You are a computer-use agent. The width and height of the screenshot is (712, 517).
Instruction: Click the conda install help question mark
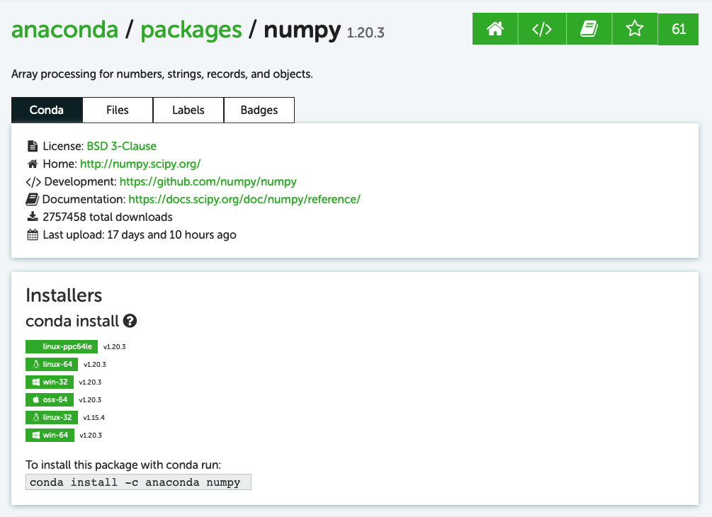point(130,321)
